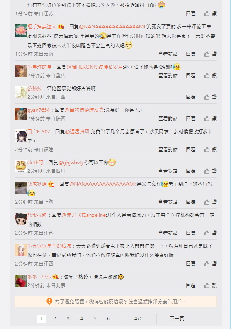Open username link gyan7654
Viewport: 231px width, 329px height.
click(x=39, y=110)
